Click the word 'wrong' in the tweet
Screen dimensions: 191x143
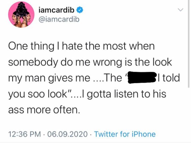click(107, 63)
